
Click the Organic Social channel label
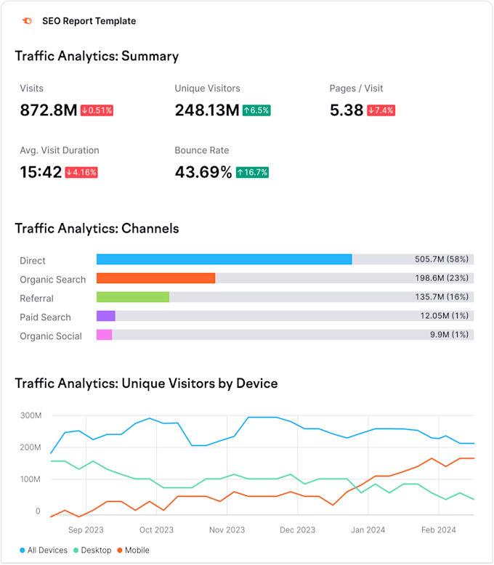(51, 336)
